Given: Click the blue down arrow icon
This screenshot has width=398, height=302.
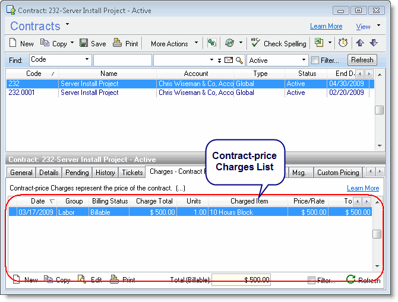Looking at the screenshot, I should pos(374,43).
